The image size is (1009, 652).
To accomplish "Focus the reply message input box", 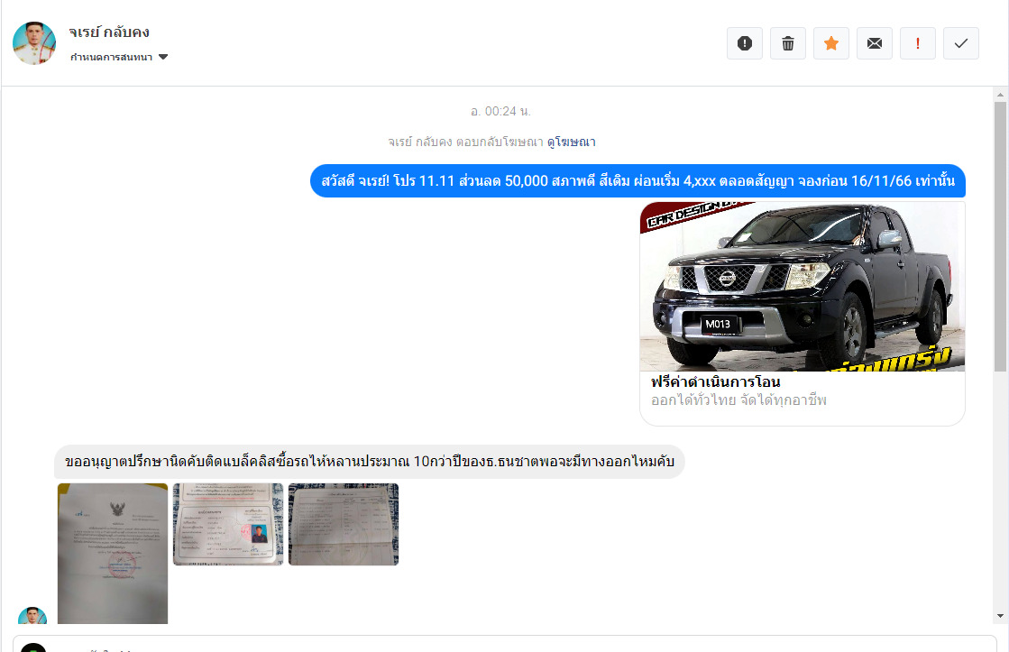I will point(505,645).
